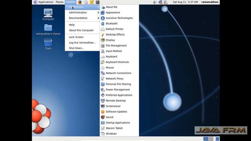Launch Firefox from the top panel
Viewport: 251px width, 141px height.
pyautogui.click(x=80, y=2)
